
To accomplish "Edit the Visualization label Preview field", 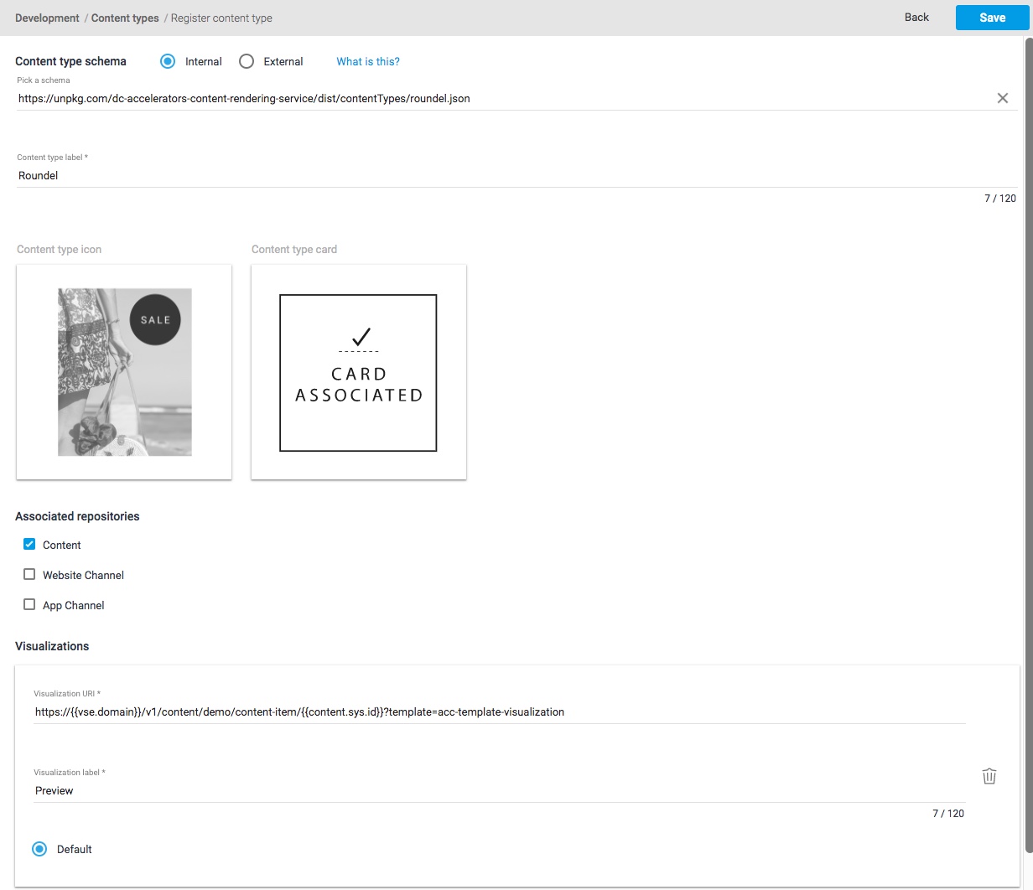I will click(x=499, y=791).
